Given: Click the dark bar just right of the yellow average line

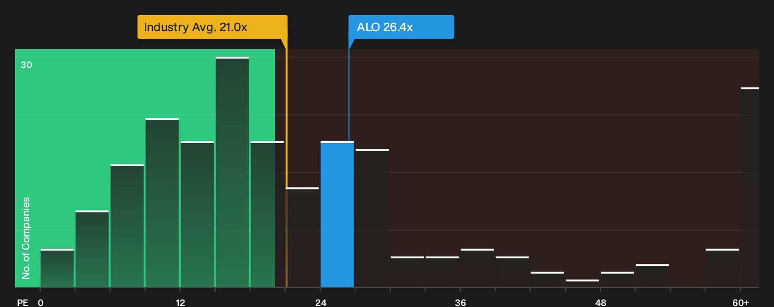Looking at the screenshot, I should click(x=303, y=238).
